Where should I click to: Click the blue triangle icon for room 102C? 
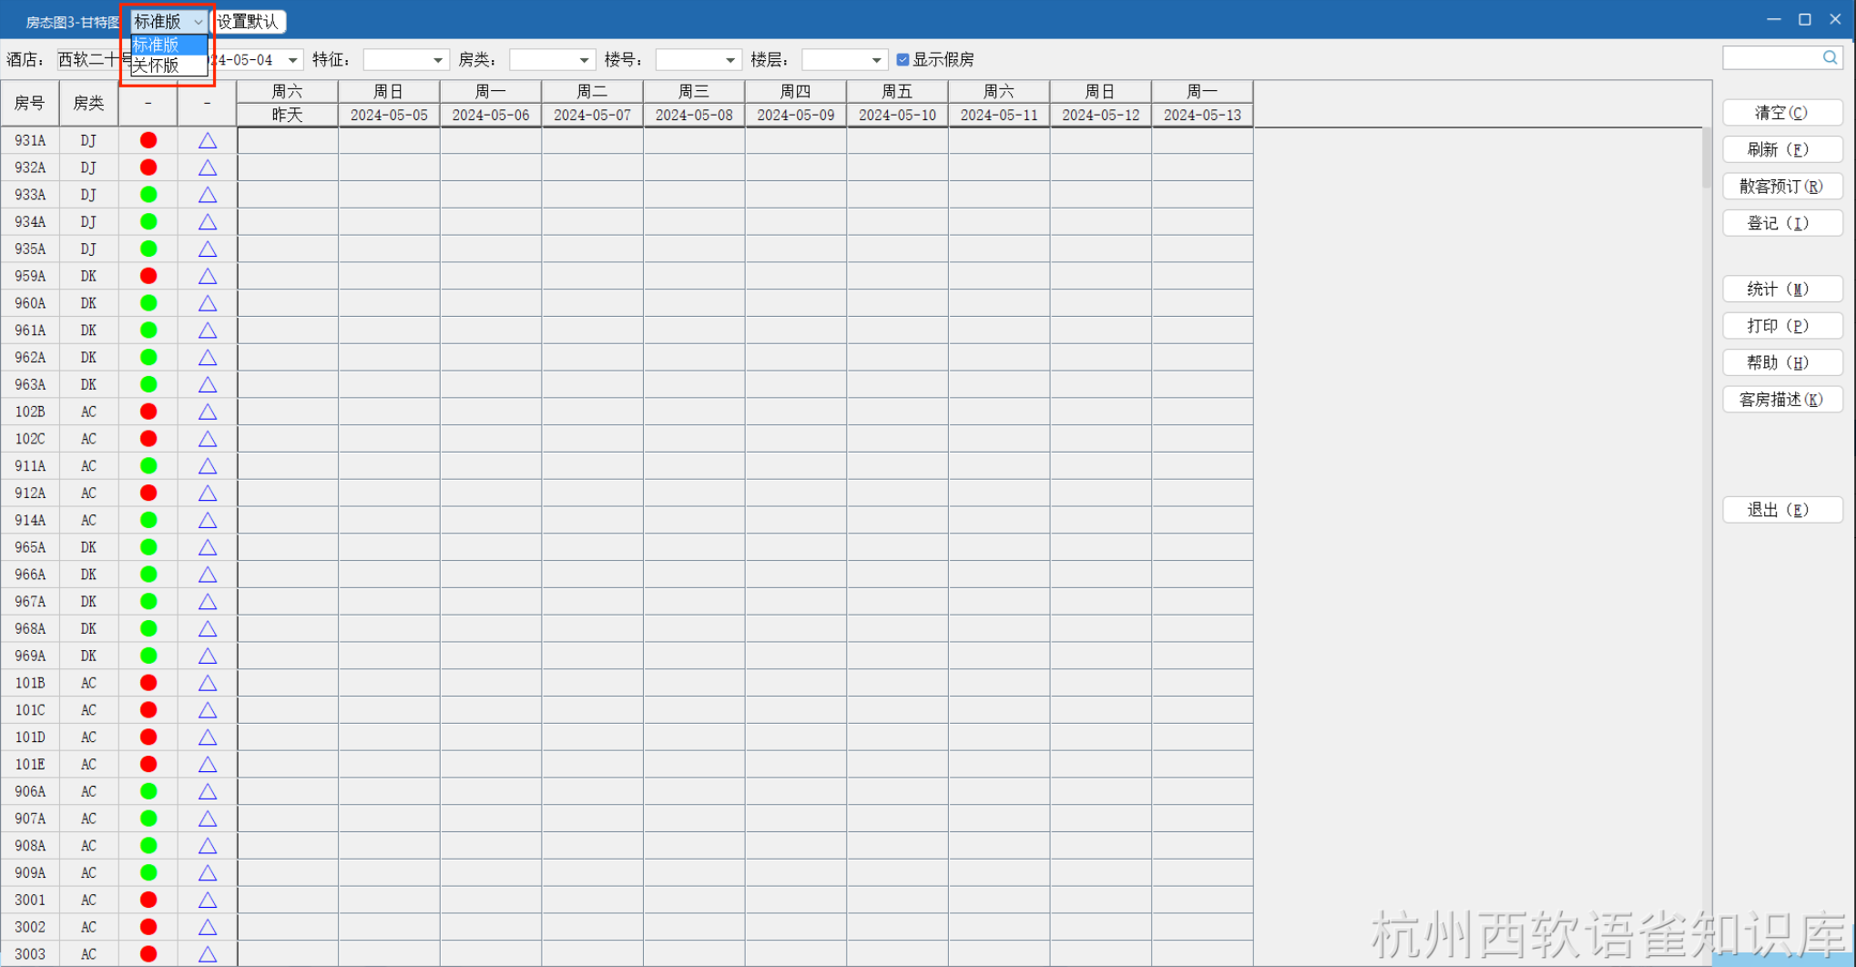208,439
